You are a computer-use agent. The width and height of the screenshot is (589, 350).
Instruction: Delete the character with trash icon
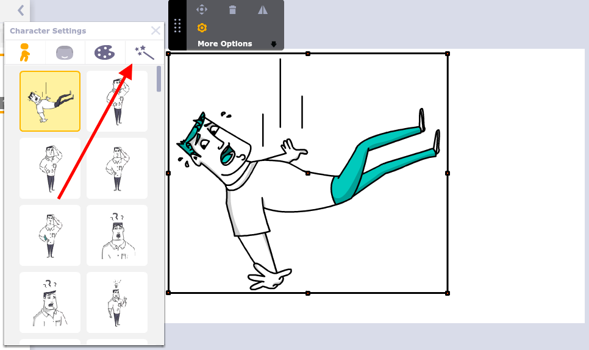(x=232, y=10)
